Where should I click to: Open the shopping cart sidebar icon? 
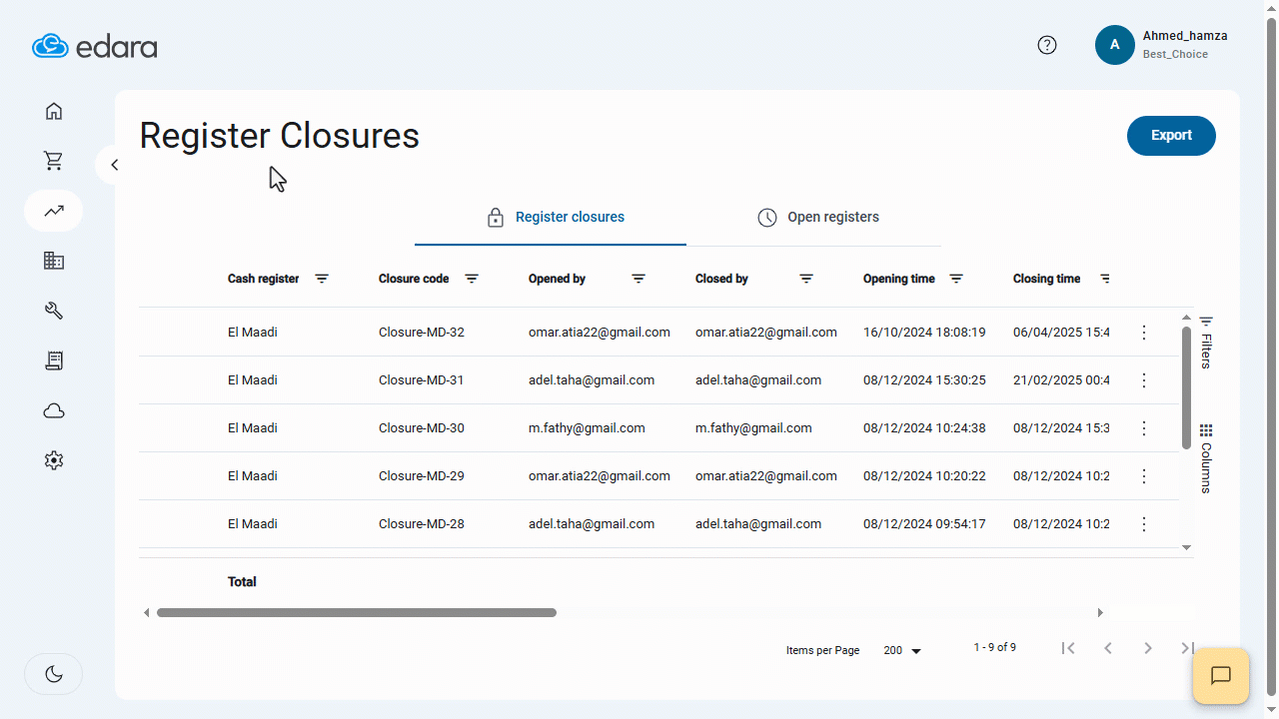click(54, 161)
